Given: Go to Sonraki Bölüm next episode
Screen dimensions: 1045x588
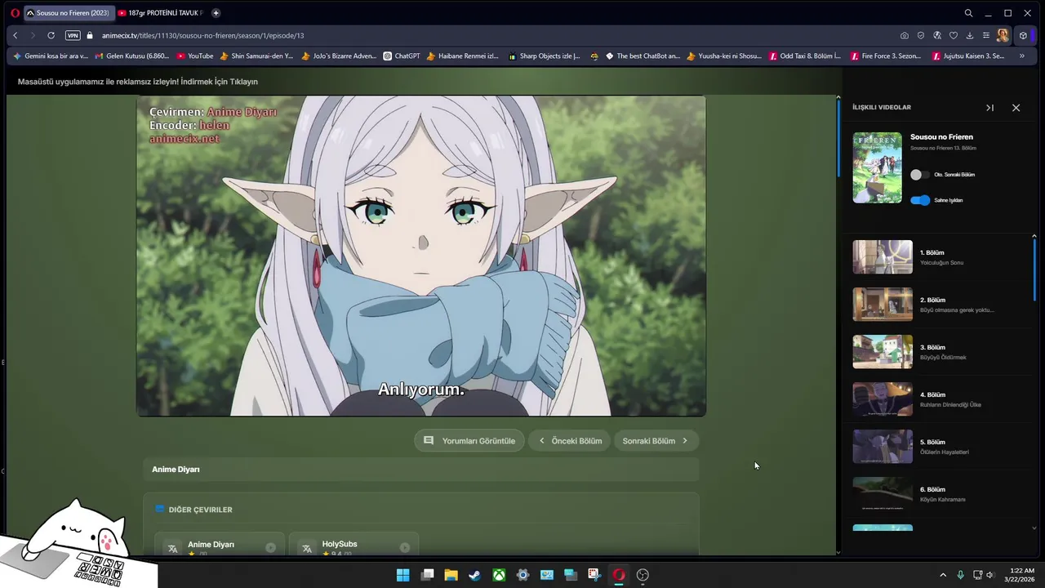Looking at the screenshot, I should tap(656, 441).
